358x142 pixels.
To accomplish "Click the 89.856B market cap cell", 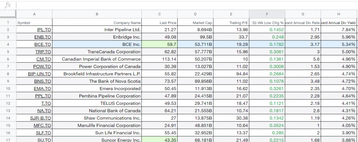I will coord(195,81).
